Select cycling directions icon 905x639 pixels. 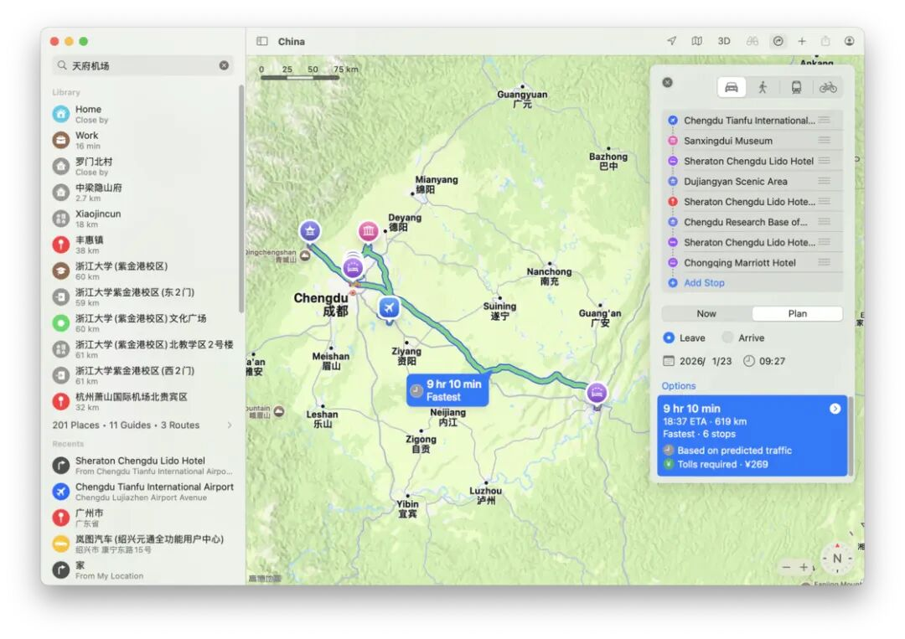827,87
